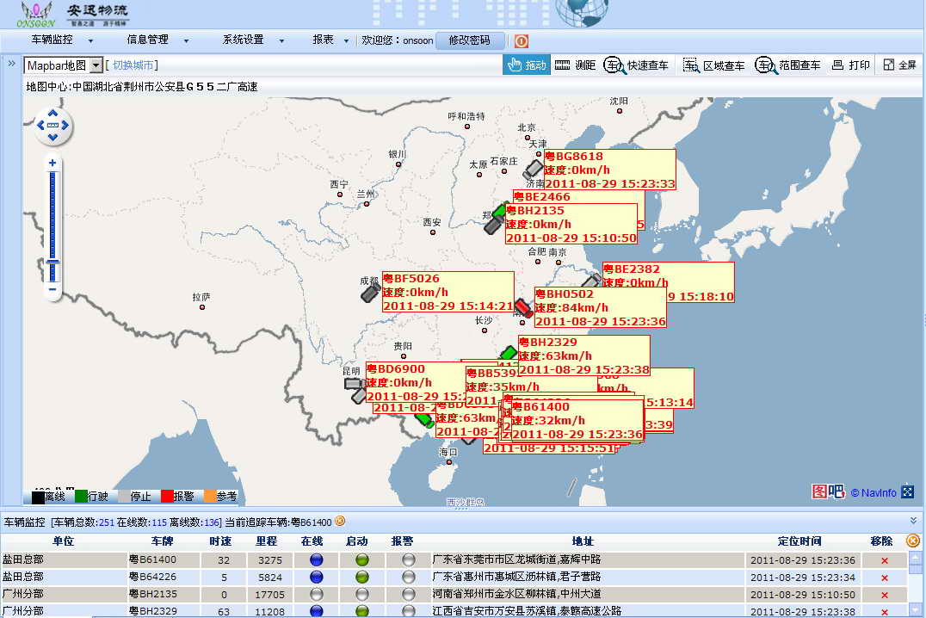The height and width of the screenshot is (618, 926).
Task: Collapse the vehicle monitoring panel with the chevron
Action: (913, 521)
